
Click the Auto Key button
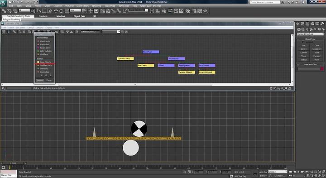(263, 172)
